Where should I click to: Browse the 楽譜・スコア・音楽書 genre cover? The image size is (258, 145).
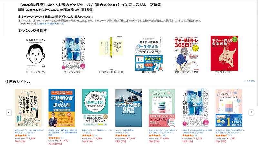pos(187,53)
